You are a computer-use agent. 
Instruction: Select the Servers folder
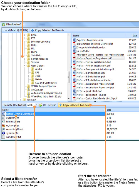pyautogui.click(x=35, y=62)
